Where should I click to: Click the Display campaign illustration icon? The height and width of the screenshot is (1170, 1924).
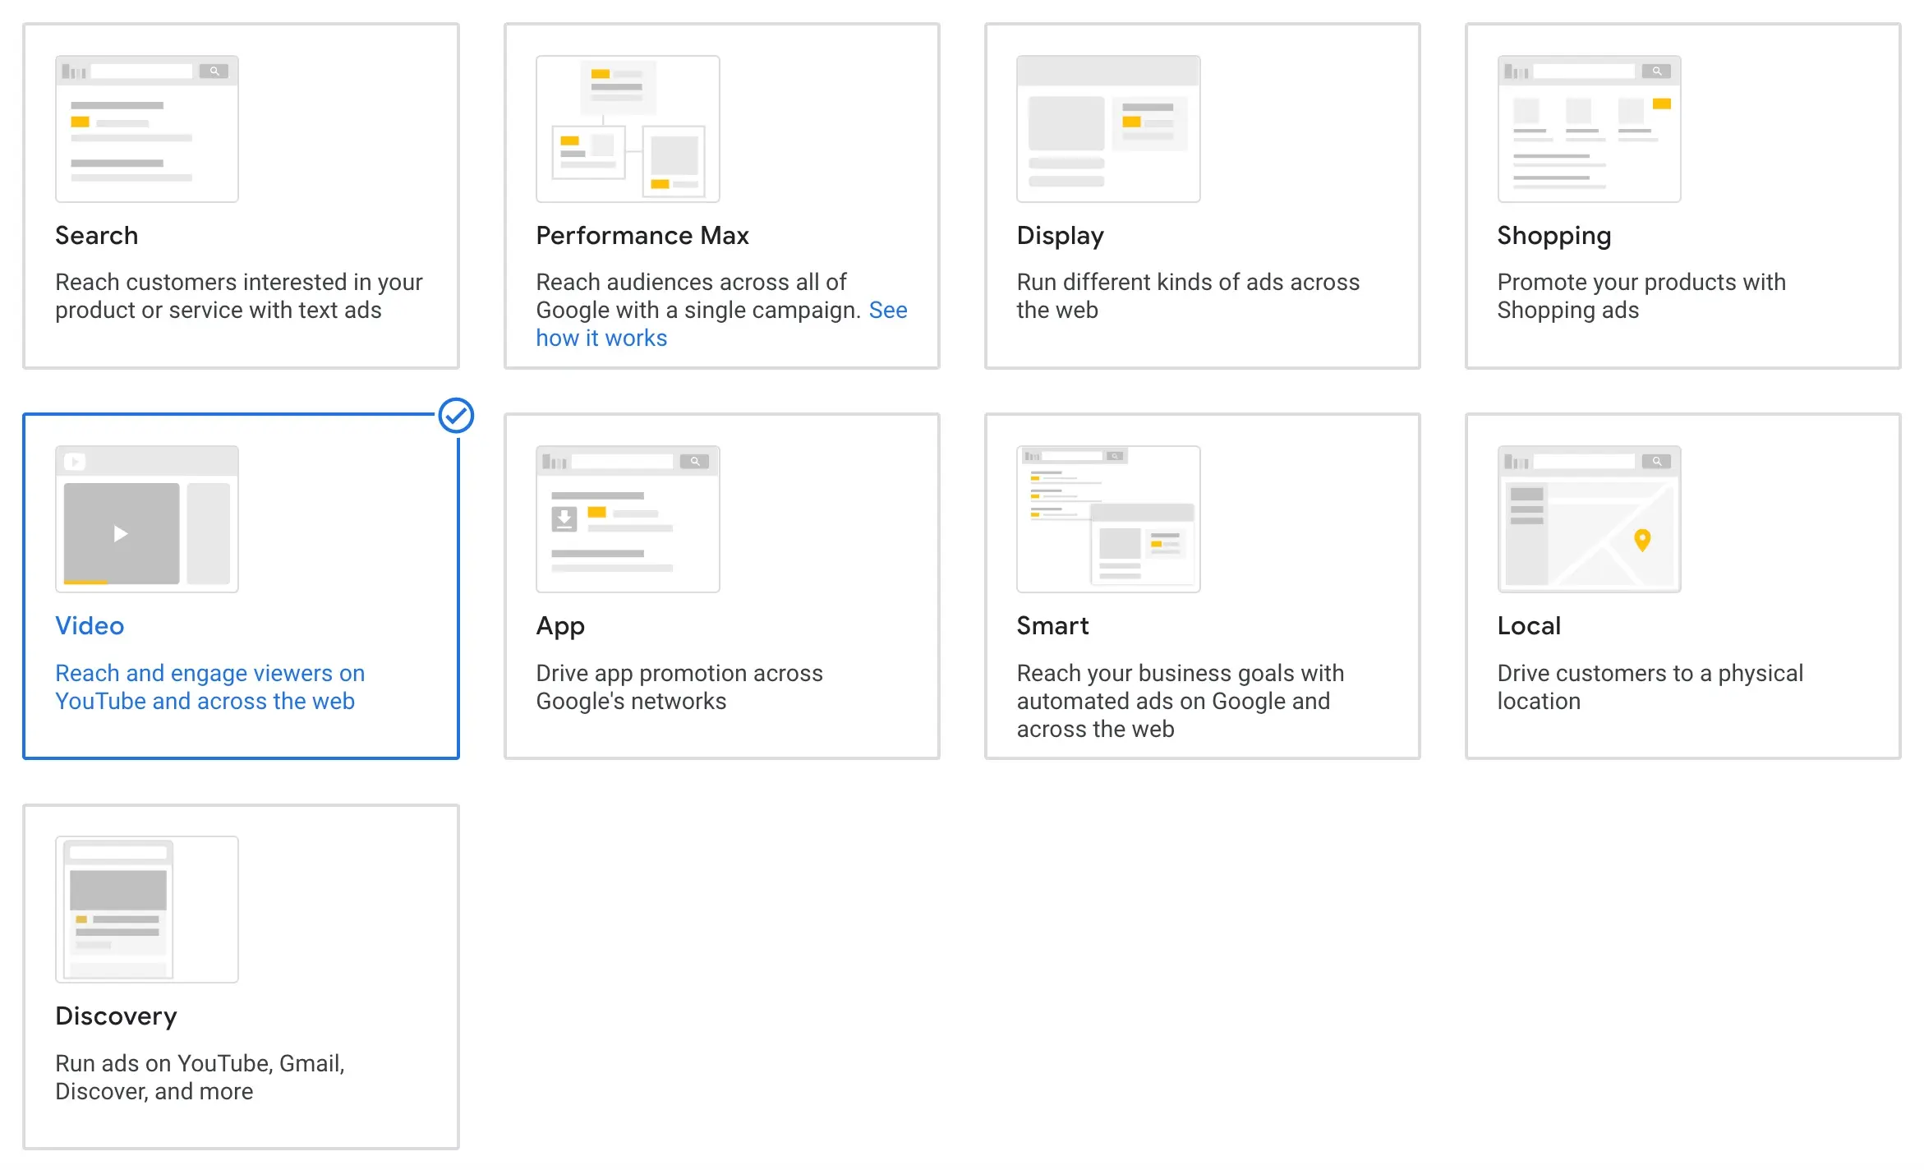click(1108, 129)
